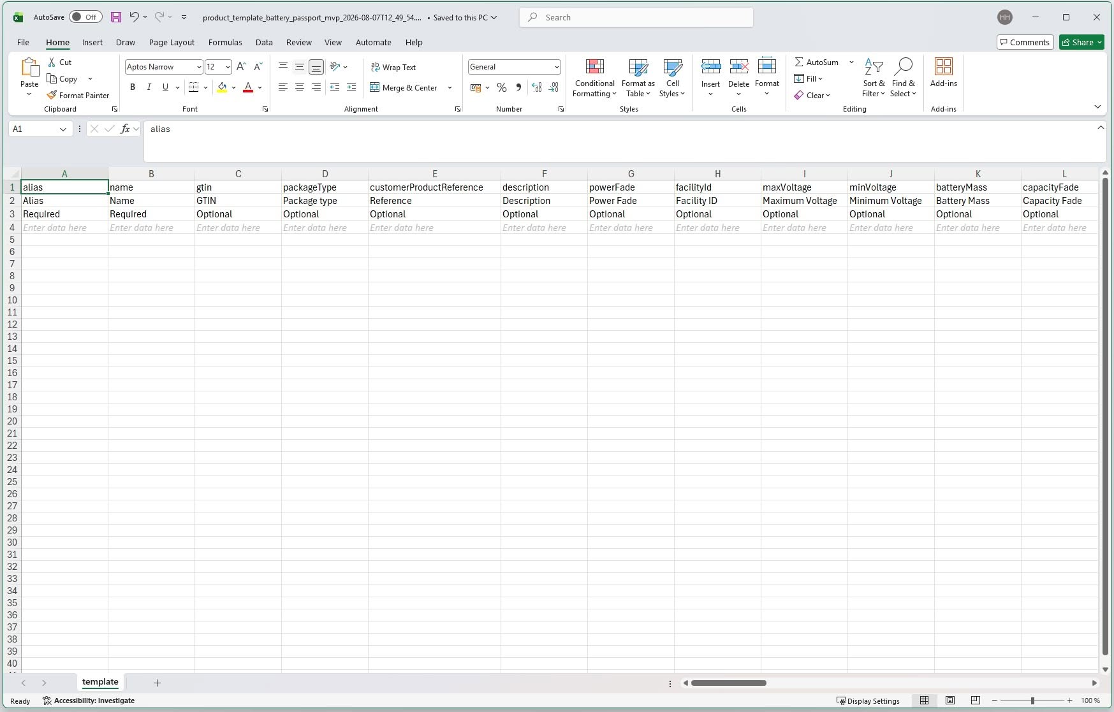Toggle underline formatting
This screenshot has height=712, width=1114.
point(165,87)
